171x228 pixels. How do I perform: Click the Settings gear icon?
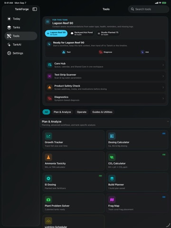coord(9,53)
